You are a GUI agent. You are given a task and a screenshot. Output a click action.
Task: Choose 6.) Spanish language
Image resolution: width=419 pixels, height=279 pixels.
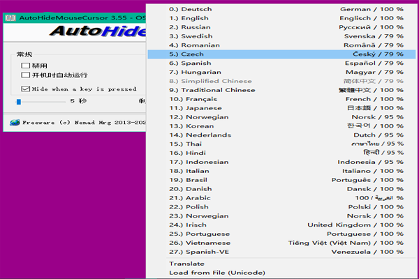tap(281, 63)
